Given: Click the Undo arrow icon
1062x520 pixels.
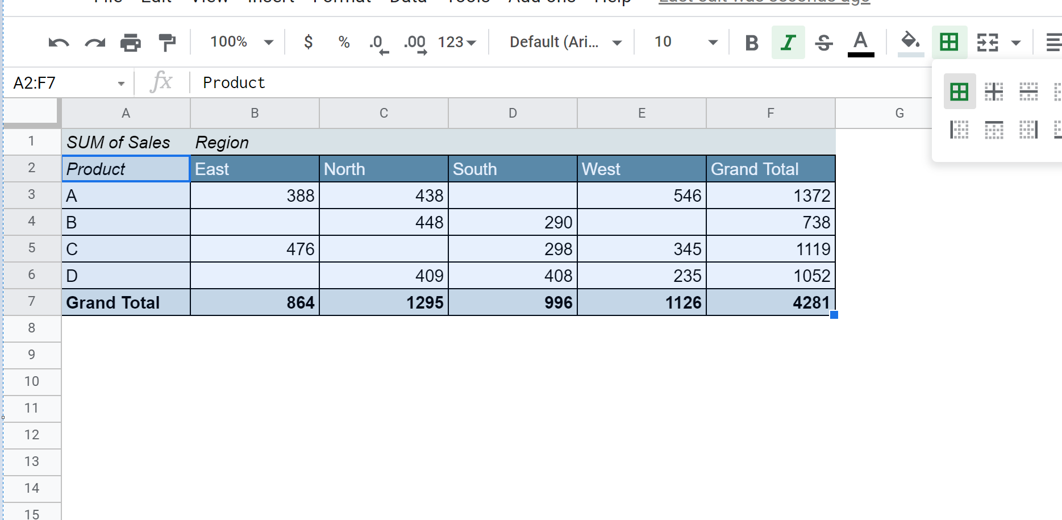Looking at the screenshot, I should pyautogui.click(x=59, y=43).
